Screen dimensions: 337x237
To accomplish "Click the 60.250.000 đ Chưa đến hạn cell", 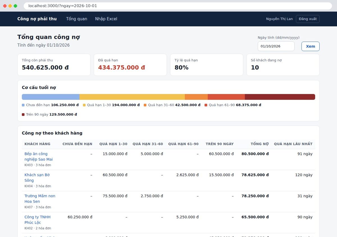I will click(80, 217).
